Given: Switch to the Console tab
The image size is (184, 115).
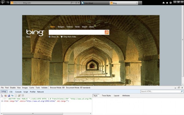Looking at the screenshot, I should pos(18,92).
